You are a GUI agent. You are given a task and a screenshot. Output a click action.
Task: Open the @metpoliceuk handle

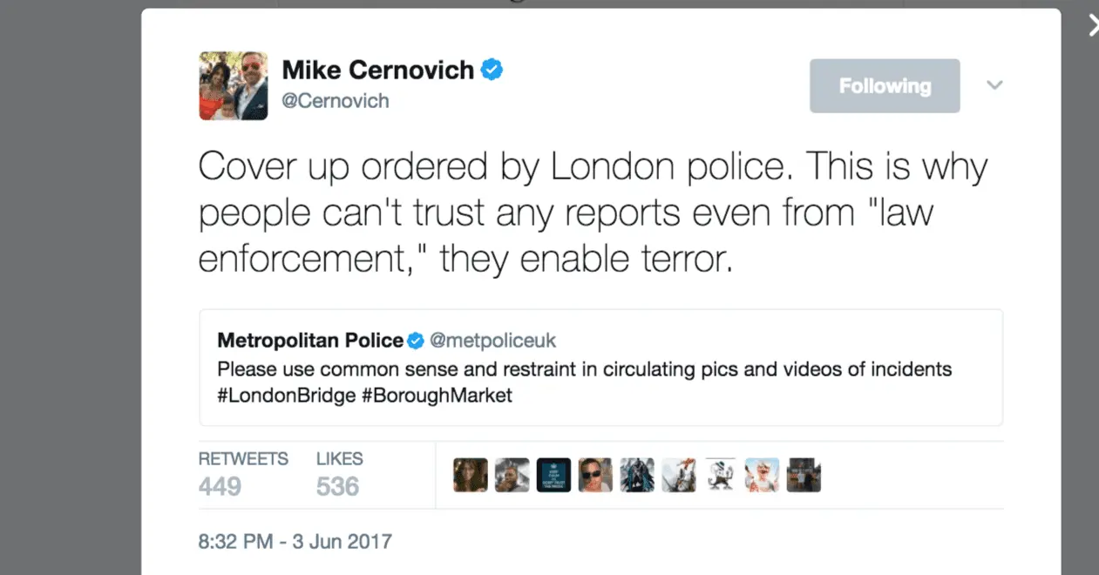(492, 340)
